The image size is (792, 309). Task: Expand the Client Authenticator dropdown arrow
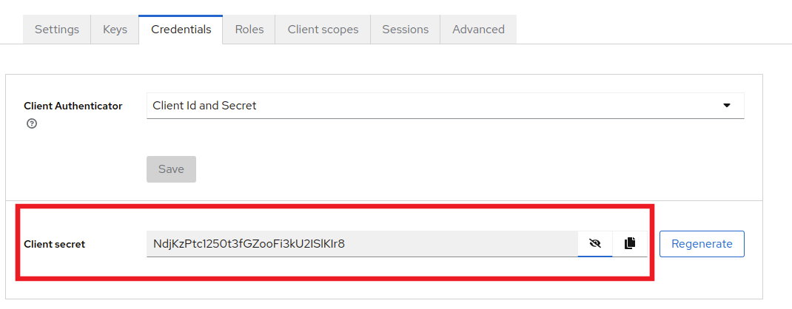click(727, 106)
